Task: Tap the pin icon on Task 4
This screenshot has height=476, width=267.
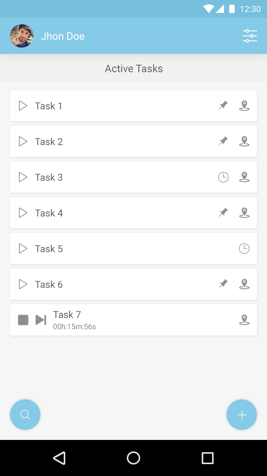Action: click(223, 213)
